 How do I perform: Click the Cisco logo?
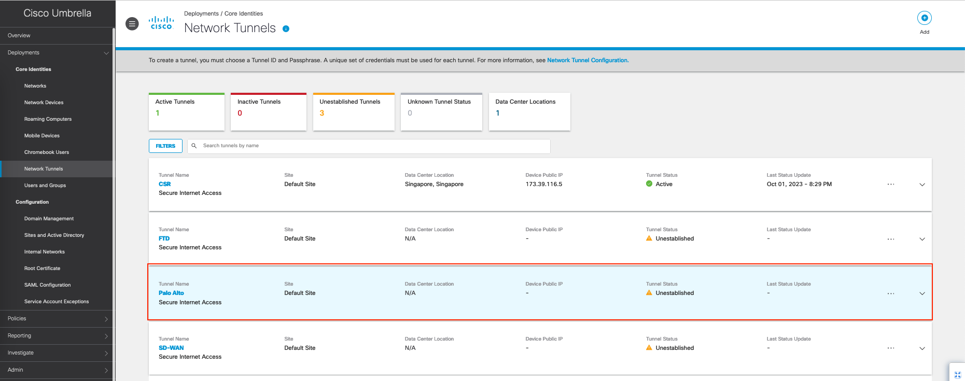161,23
